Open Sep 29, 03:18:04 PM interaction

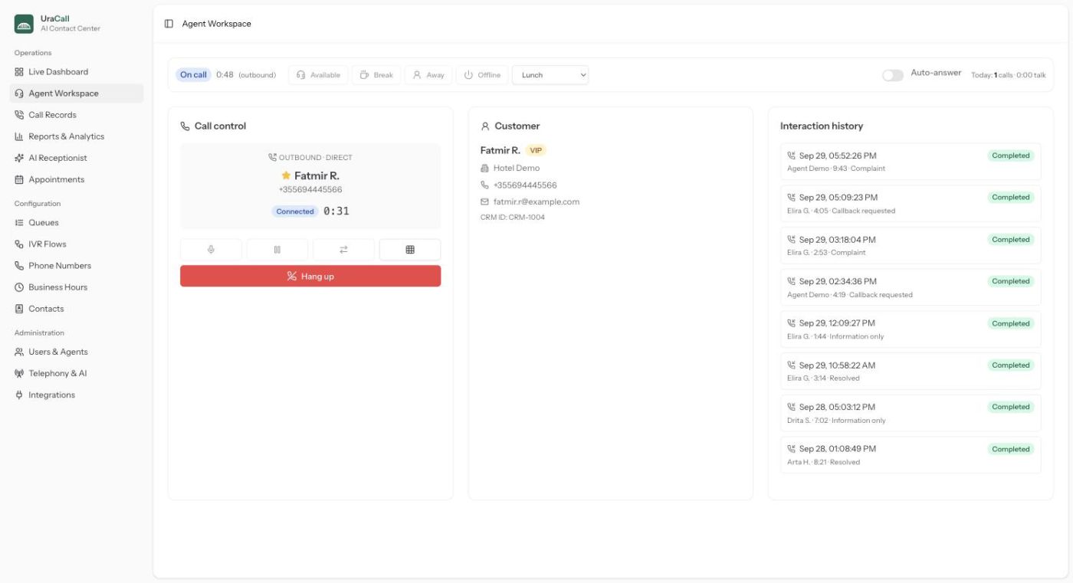pos(911,245)
